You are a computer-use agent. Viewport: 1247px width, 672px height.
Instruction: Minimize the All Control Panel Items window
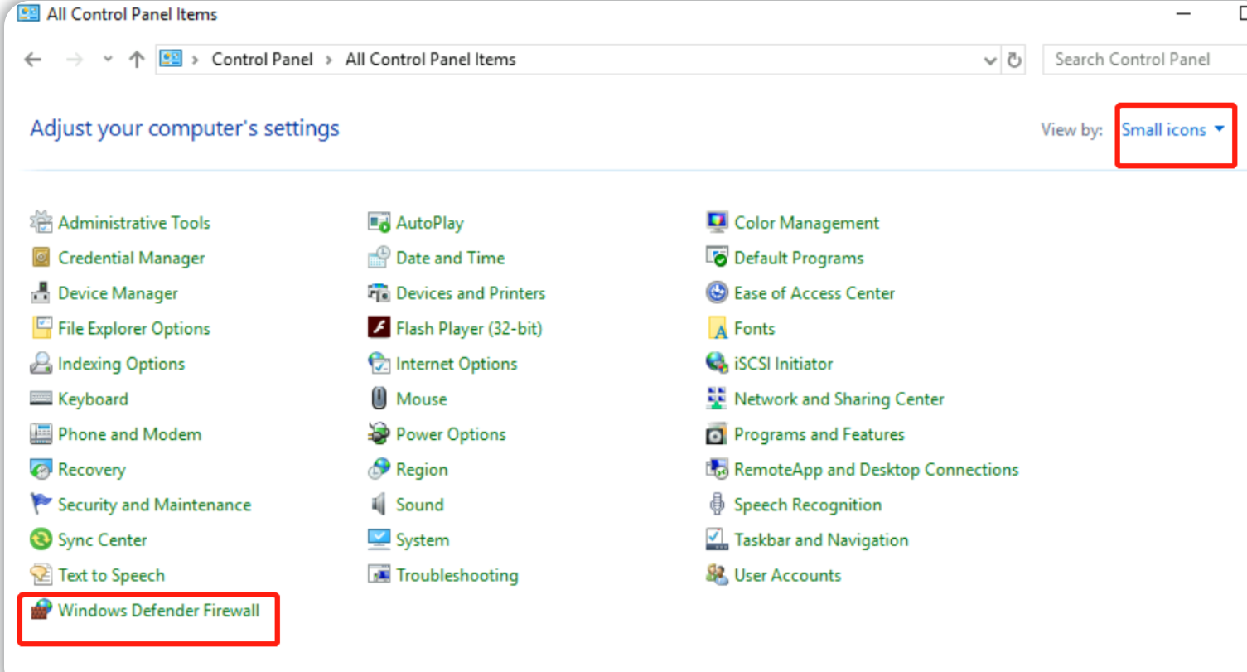[1183, 14]
